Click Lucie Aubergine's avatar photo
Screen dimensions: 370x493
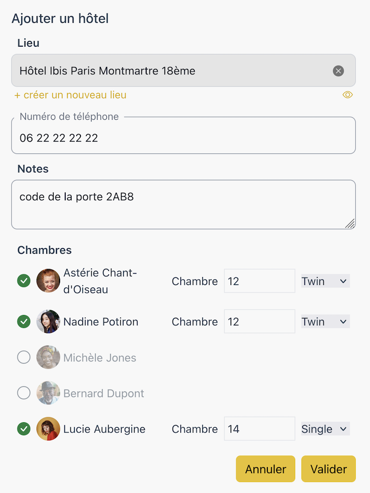(48, 429)
